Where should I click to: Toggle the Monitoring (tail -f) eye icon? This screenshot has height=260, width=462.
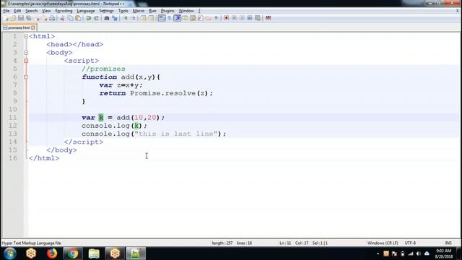tap(217, 18)
